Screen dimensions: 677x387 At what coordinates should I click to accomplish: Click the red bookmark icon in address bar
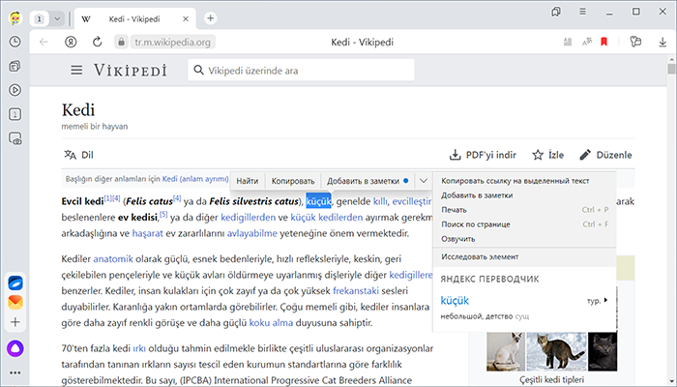pos(603,42)
